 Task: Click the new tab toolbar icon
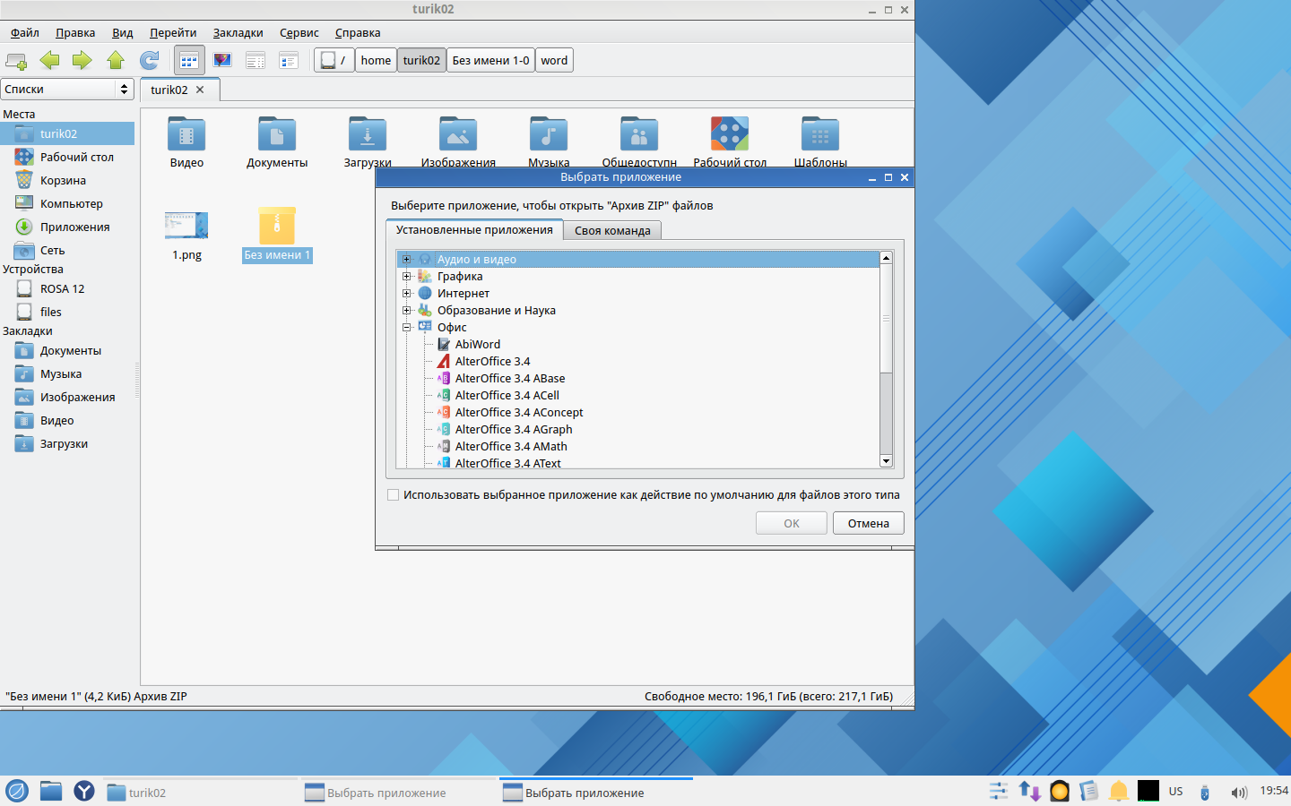pos(16,60)
